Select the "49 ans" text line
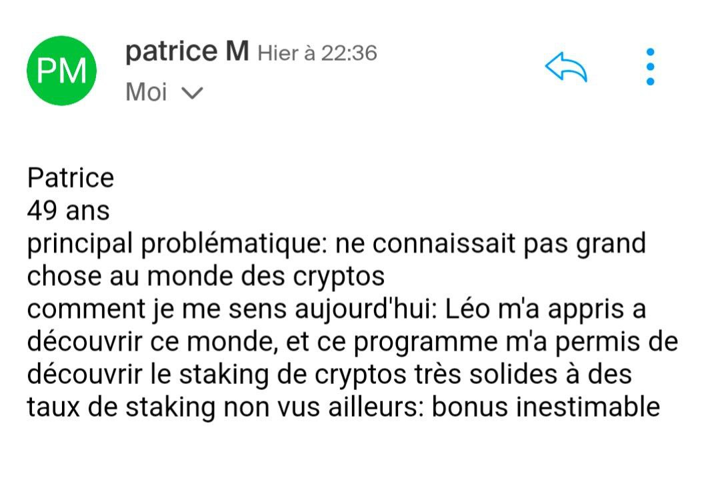Viewport: 720px width, 490px height. (68, 211)
